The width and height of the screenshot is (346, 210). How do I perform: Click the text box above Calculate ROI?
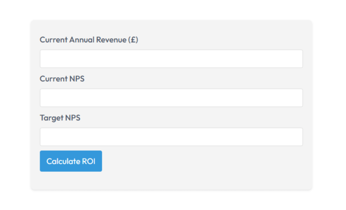[171, 137]
